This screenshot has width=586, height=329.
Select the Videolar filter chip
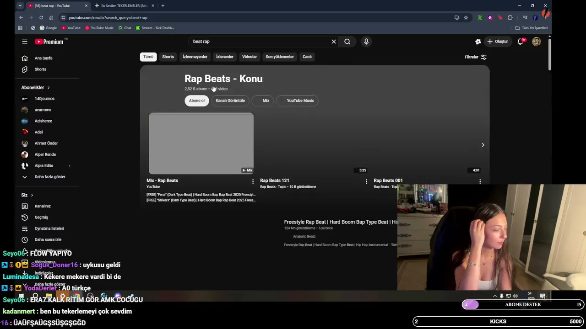250,57
